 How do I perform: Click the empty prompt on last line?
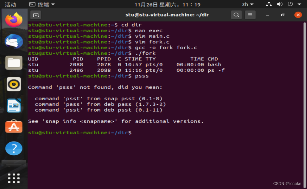coord(80,133)
